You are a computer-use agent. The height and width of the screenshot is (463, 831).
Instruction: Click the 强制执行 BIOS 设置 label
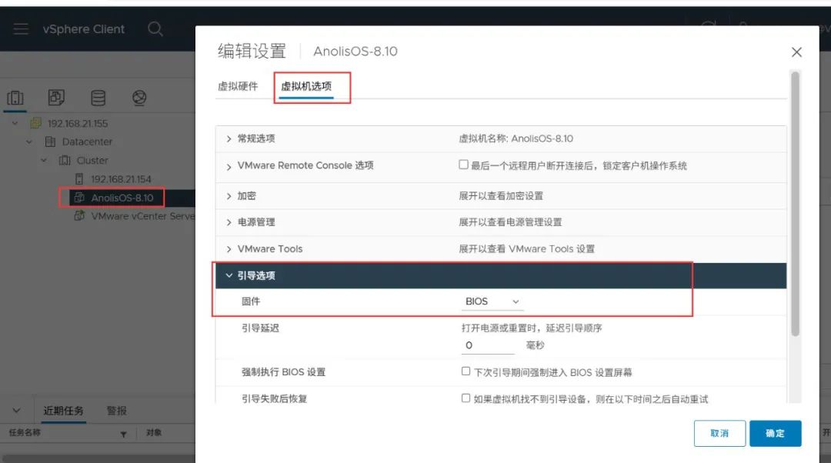tap(283, 372)
